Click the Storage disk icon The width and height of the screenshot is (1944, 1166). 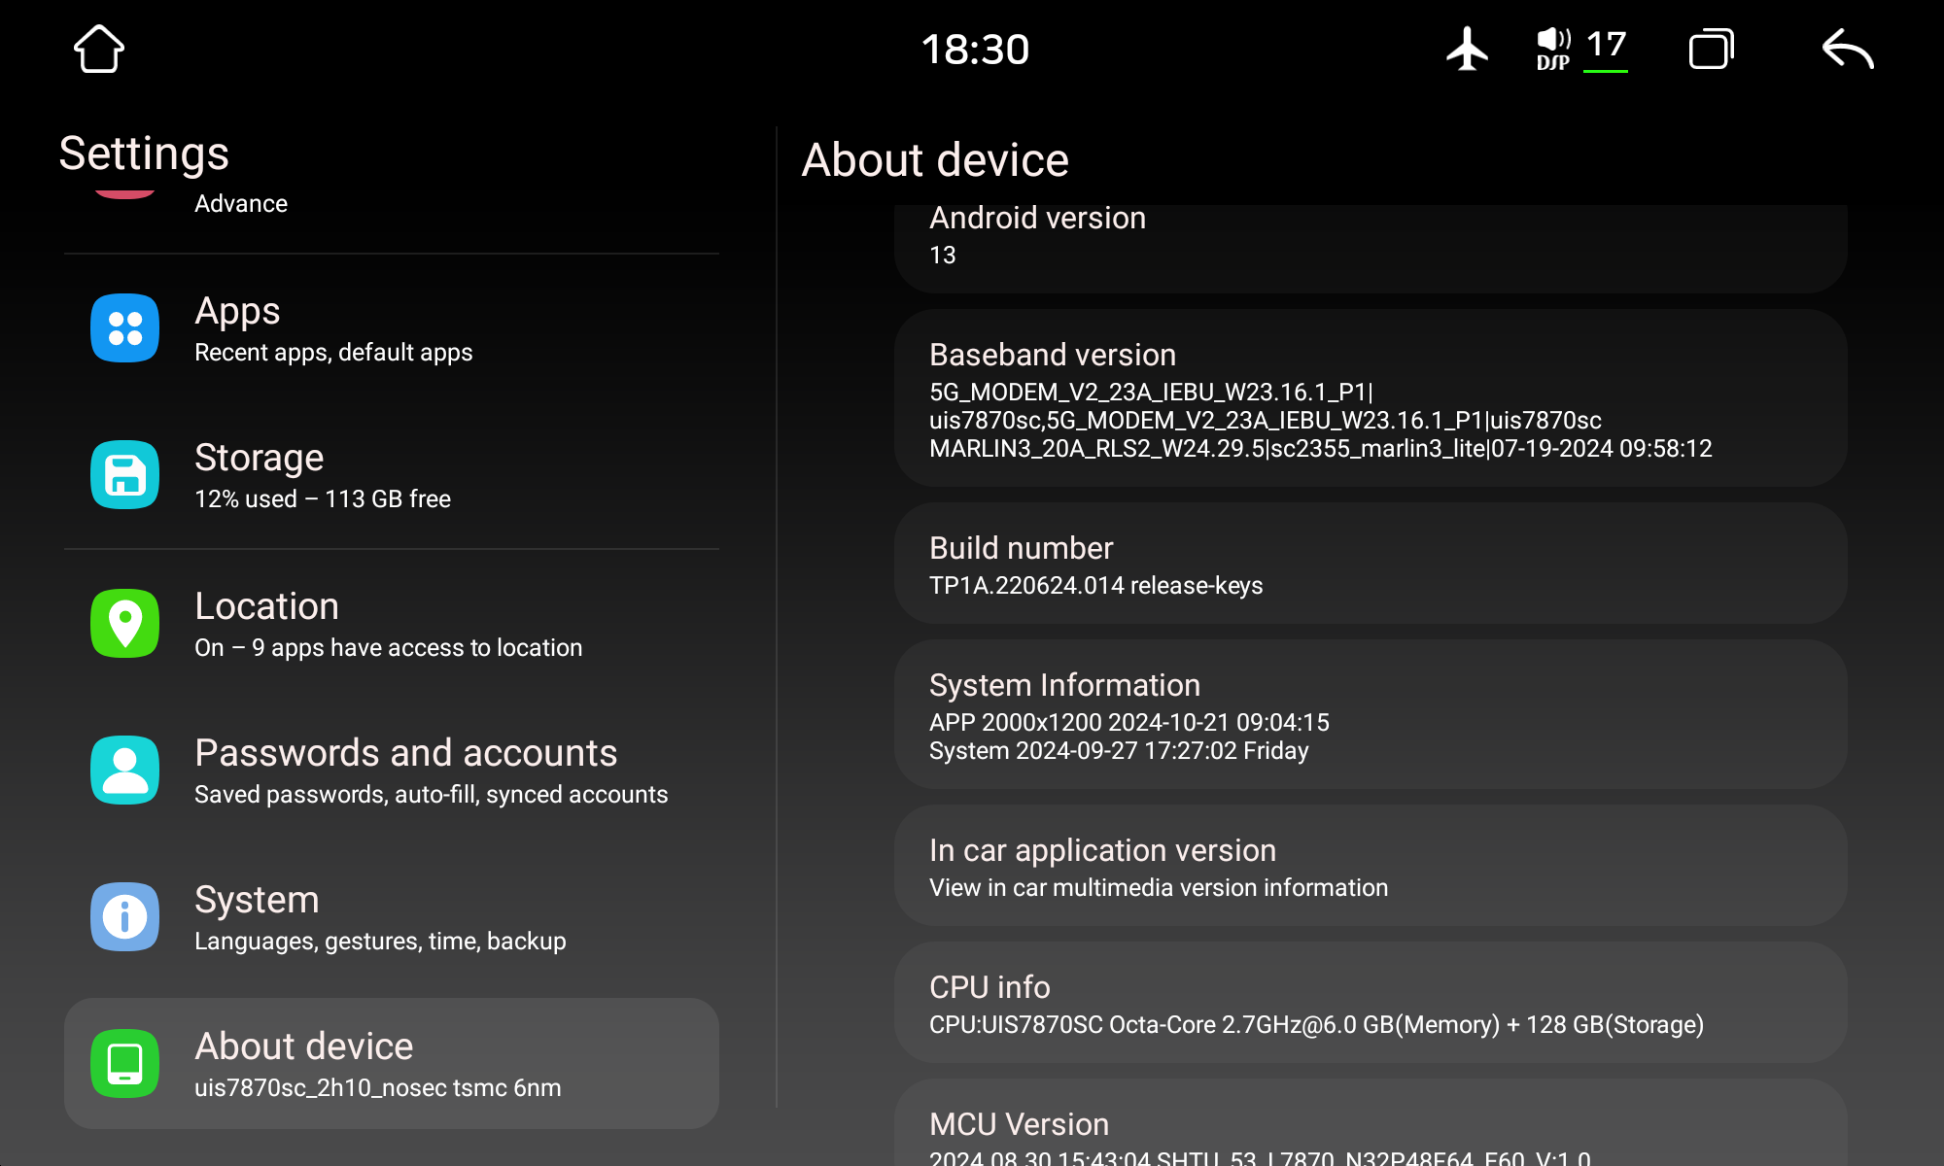(125, 475)
